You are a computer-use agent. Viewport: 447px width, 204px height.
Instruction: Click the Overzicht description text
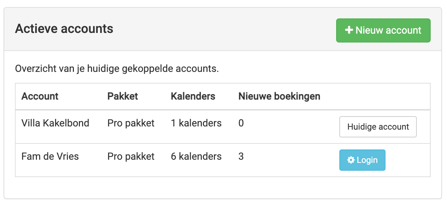pos(117,68)
